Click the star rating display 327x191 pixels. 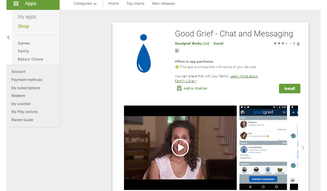283,44
